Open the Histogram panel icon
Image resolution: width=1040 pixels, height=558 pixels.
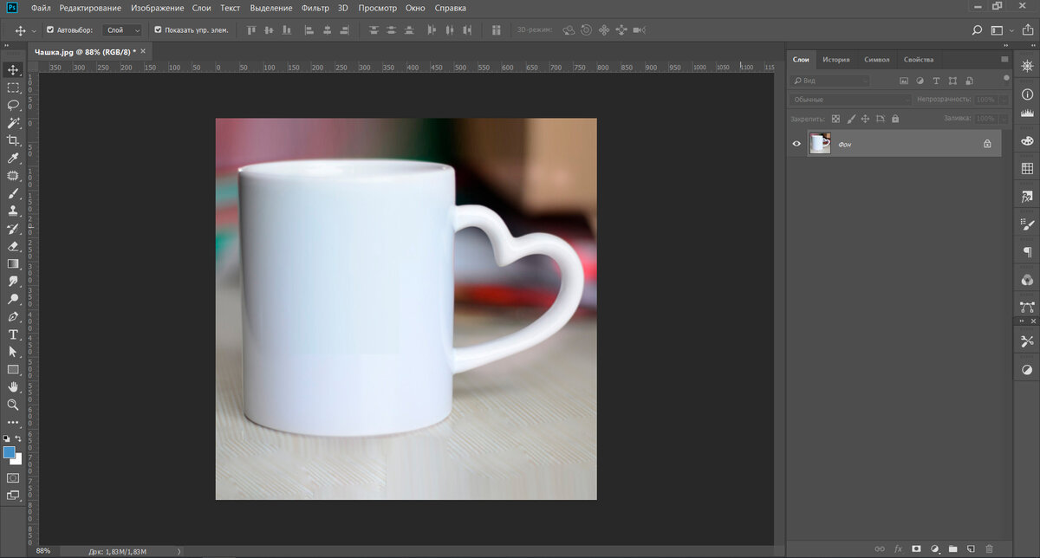pyautogui.click(x=1027, y=113)
